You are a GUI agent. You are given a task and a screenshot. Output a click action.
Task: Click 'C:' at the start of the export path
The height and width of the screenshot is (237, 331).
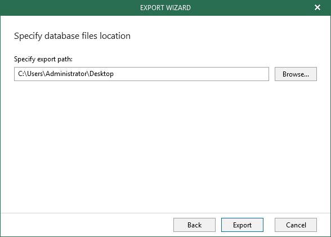click(21, 74)
